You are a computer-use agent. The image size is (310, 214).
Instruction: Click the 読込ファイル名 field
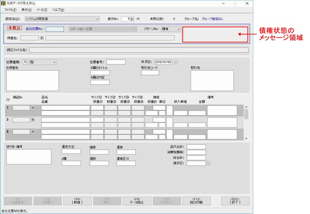(139, 50)
